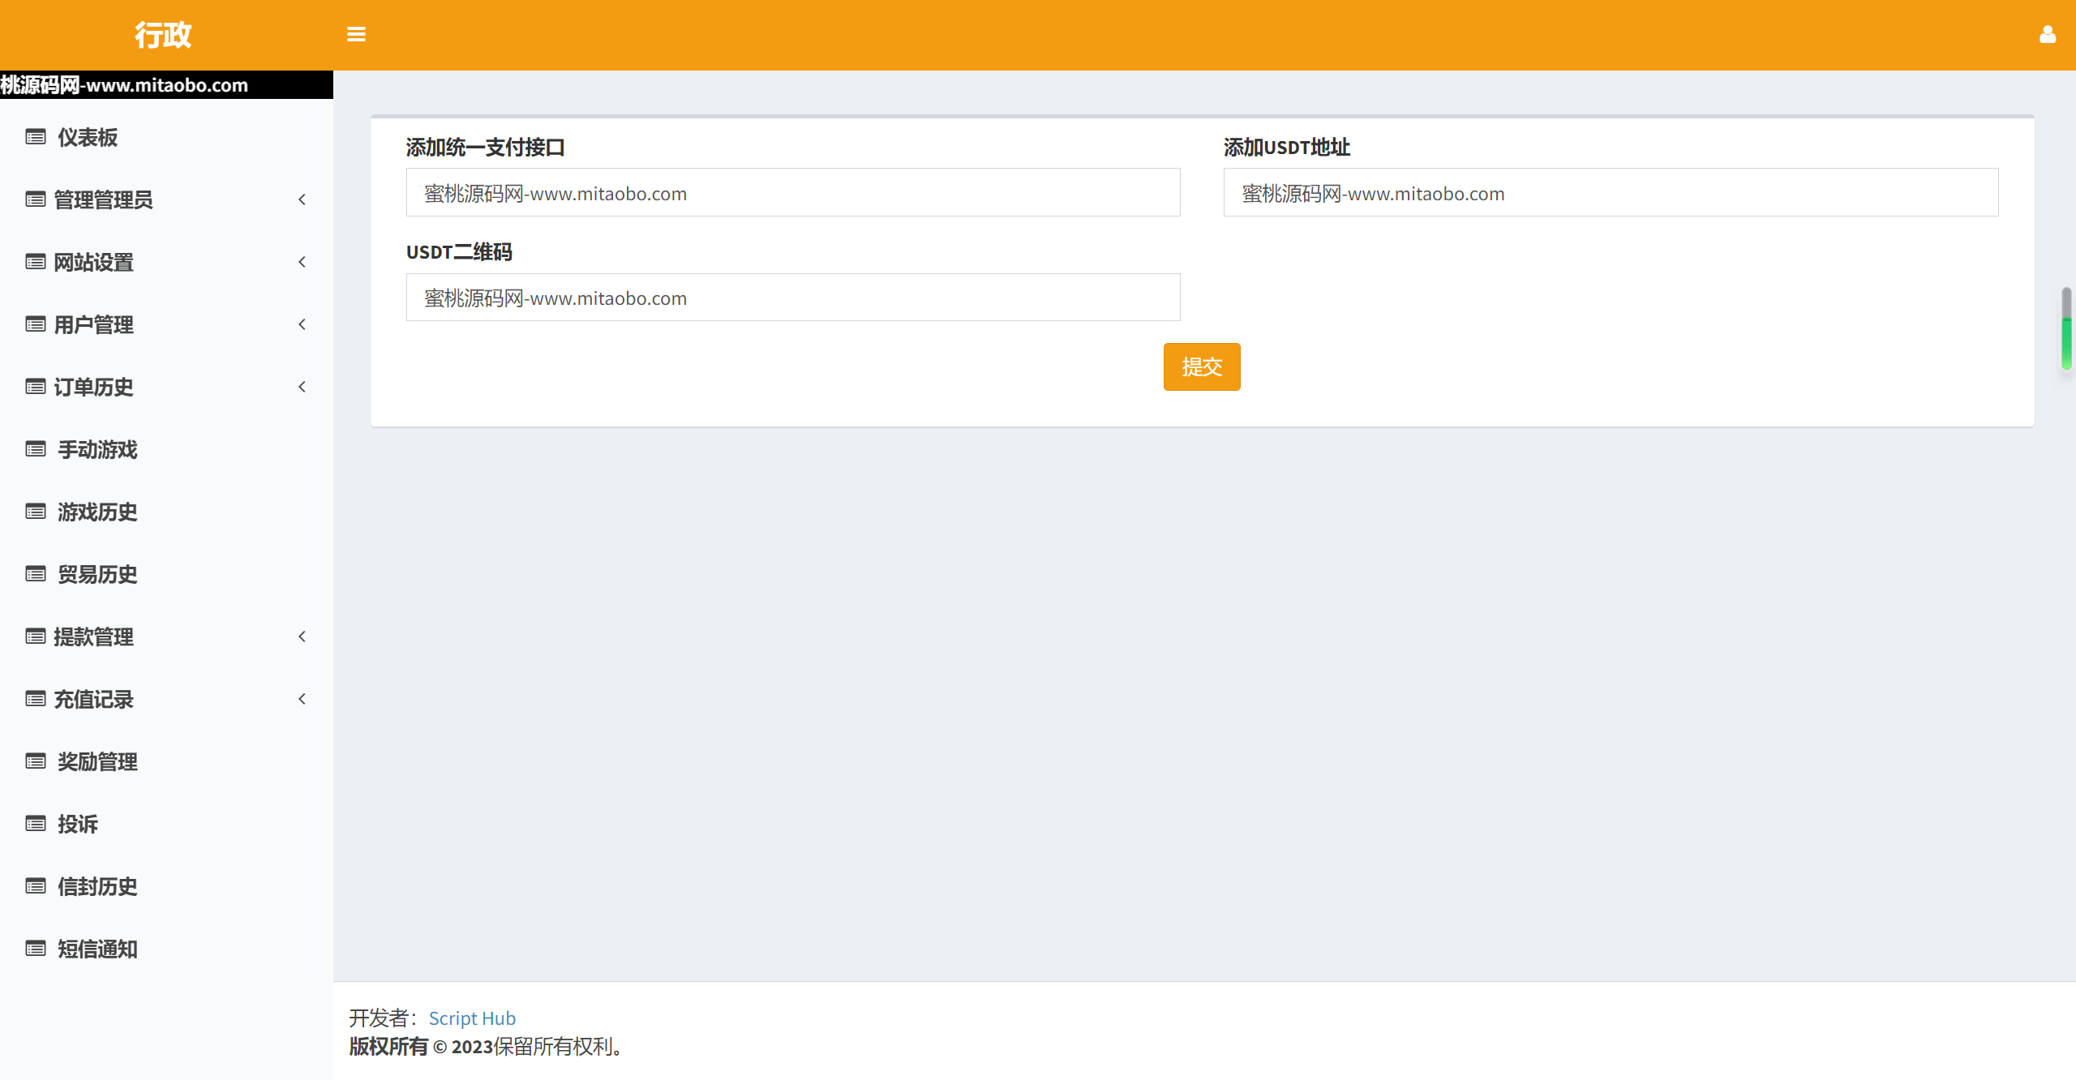Click the 用户管理 menu label
This screenshot has width=2076, height=1080.
click(x=93, y=324)
